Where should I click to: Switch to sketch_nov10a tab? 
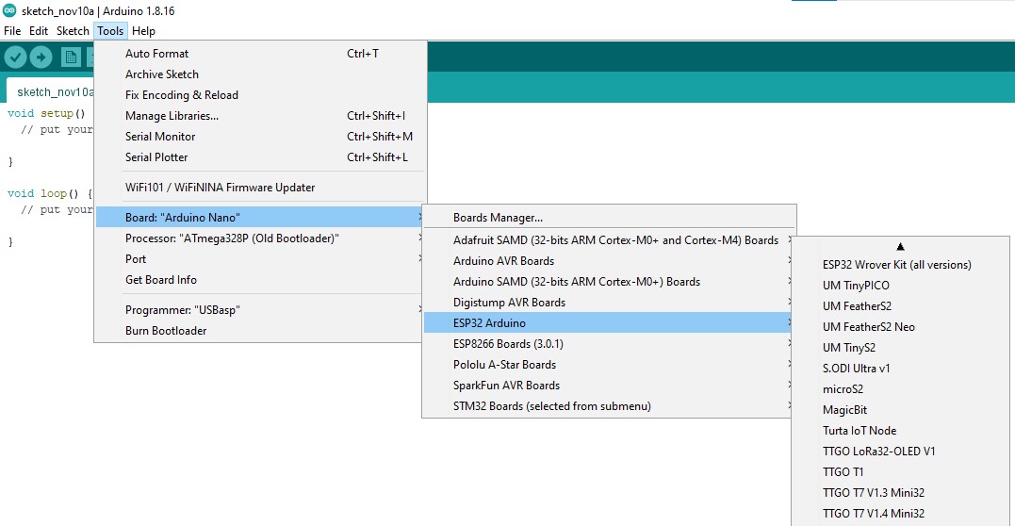pos(55,92)
